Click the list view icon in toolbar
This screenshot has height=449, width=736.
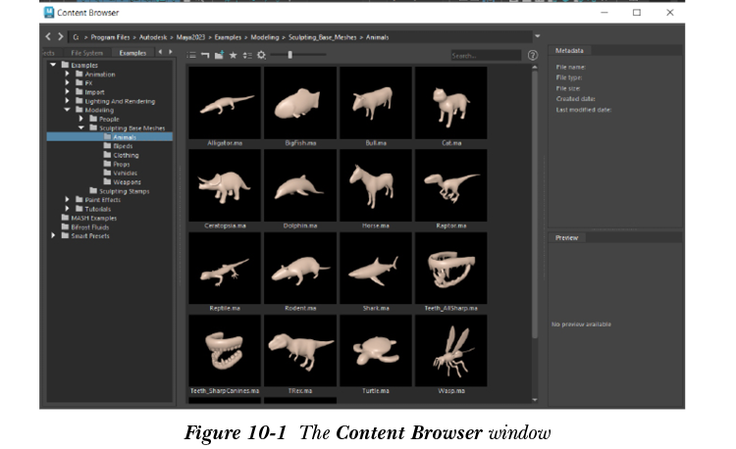pyautogui.click(x=191, y=56)
